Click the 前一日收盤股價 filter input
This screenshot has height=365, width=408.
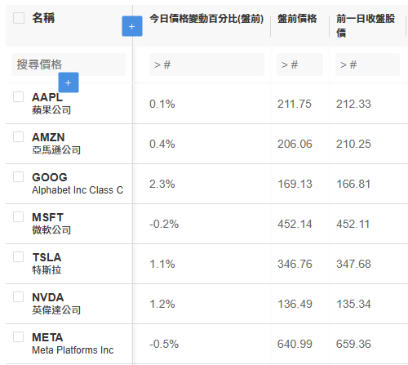coord(367,65)
